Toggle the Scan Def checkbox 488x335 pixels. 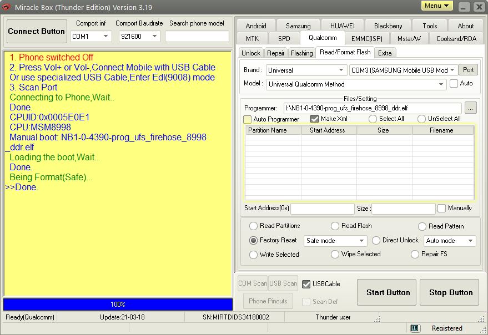point(306,302)
